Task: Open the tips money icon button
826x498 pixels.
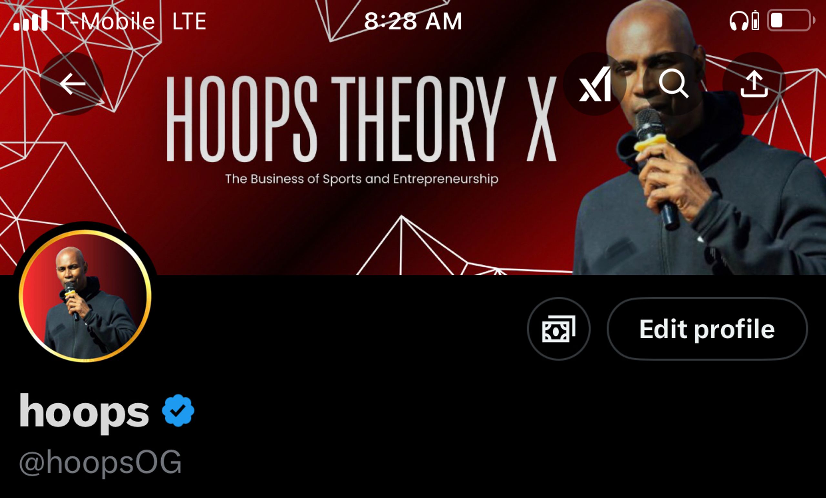Action: tap(559, 329)
